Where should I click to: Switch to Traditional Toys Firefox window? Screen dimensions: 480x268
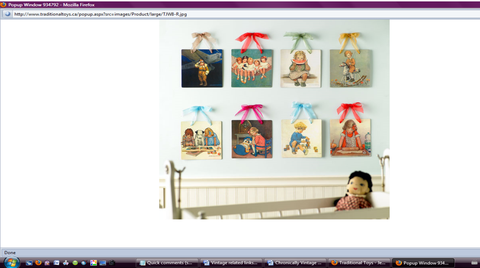click(359, 263)
